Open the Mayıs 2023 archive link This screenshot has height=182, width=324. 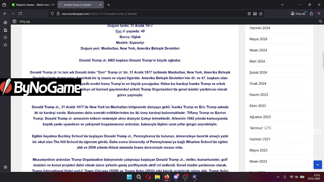[x=258, y=150]
